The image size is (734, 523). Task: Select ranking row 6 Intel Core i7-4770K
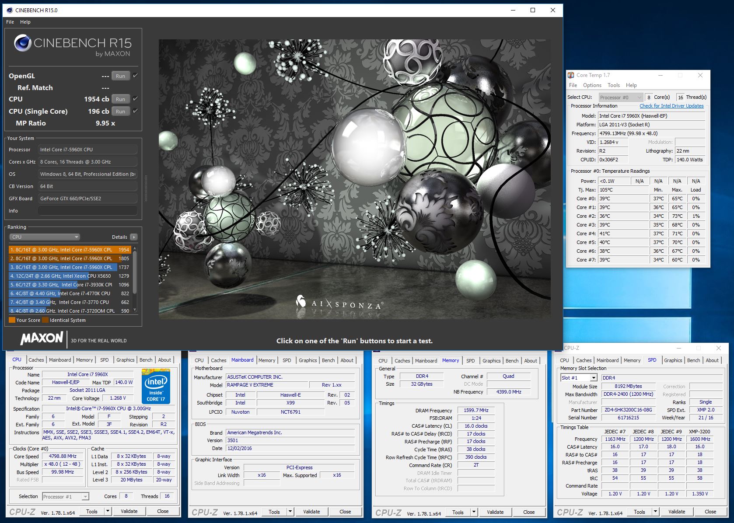click(70, 293)
